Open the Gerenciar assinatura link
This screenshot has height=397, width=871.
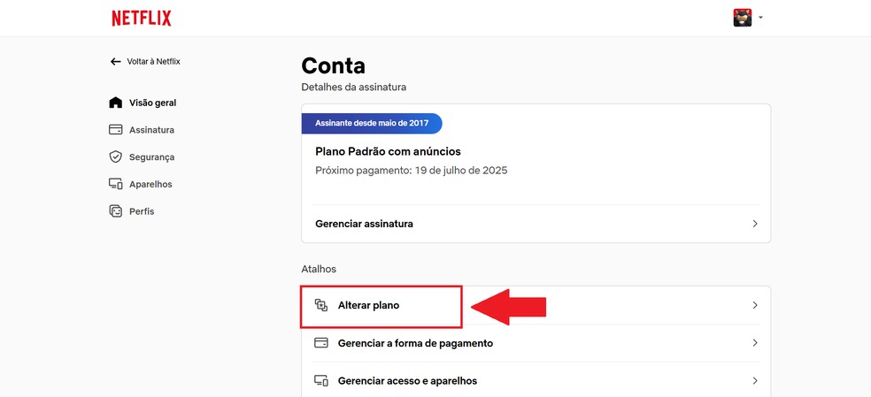tap(364, 224)
